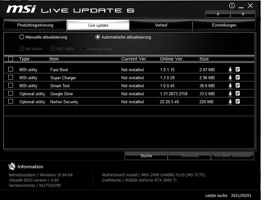Click the Information section icon
Image resolution: width=261 pixels, height=200 pixels.
pos(12,166)
